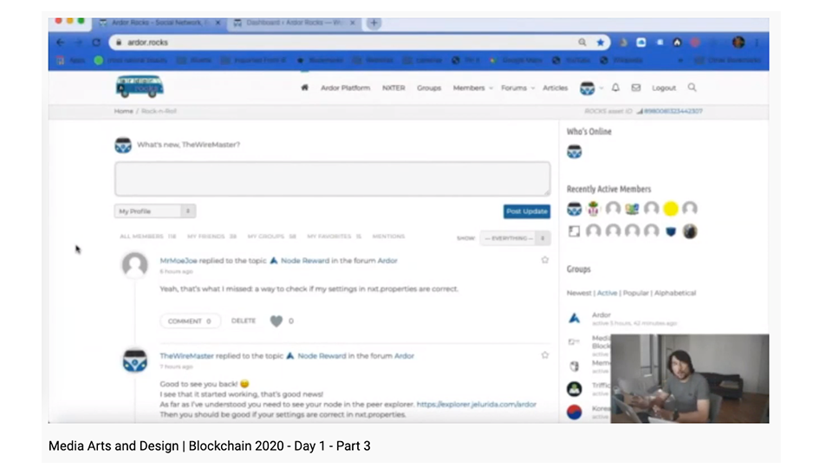Delete MrMoeJoe's post
Screen dimensions: 832x468
click(x=244, y=321)
